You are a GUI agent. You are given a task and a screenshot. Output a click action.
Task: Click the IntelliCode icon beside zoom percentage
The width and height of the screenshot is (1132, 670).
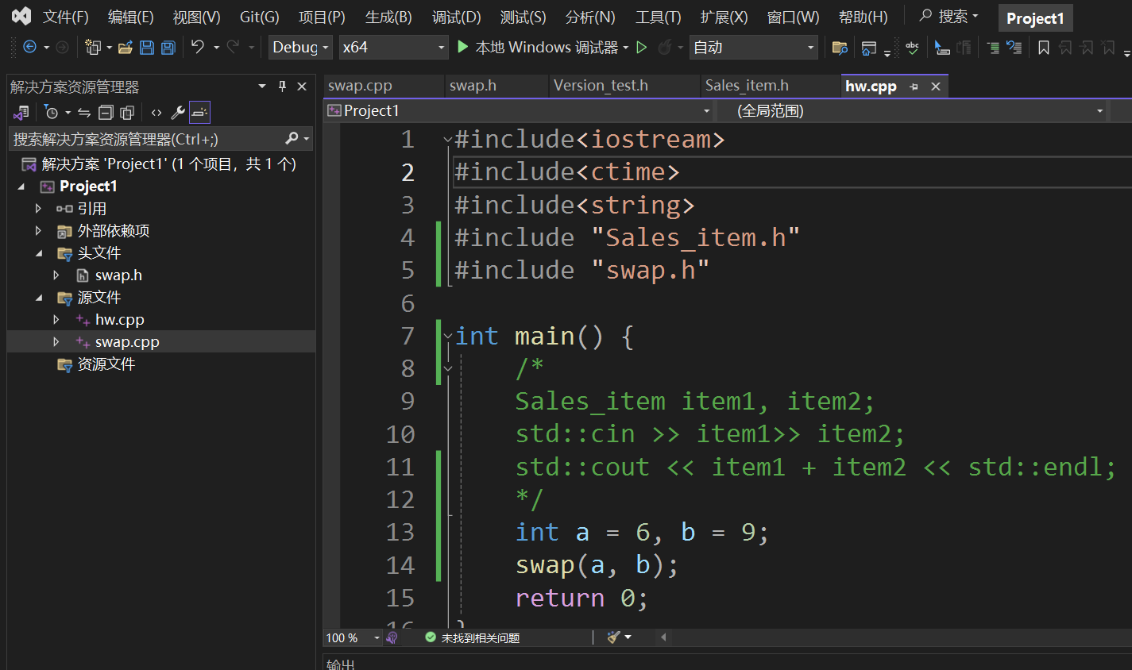pos(392,637)
